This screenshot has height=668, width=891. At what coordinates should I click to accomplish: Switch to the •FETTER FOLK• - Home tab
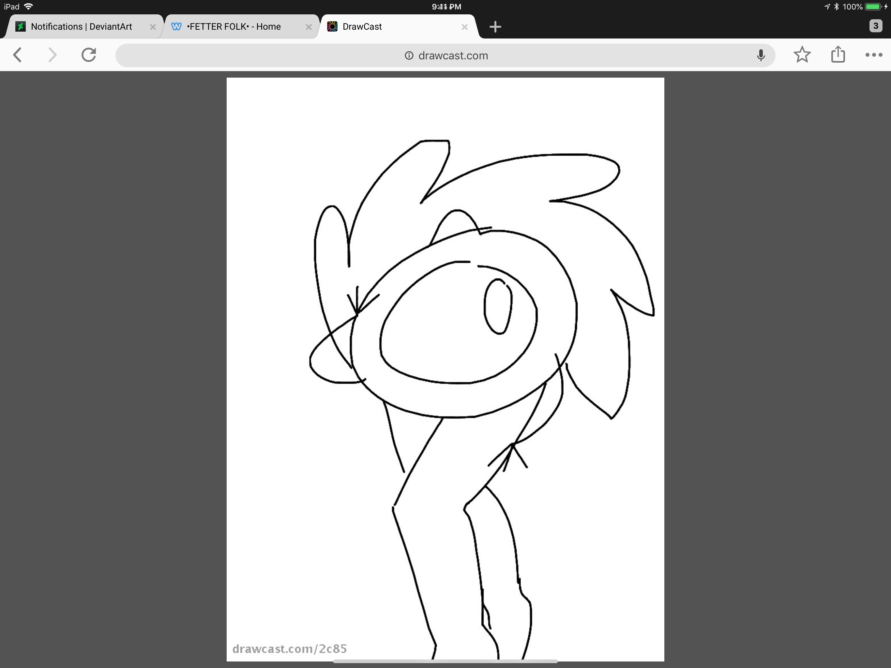[234, 27]
